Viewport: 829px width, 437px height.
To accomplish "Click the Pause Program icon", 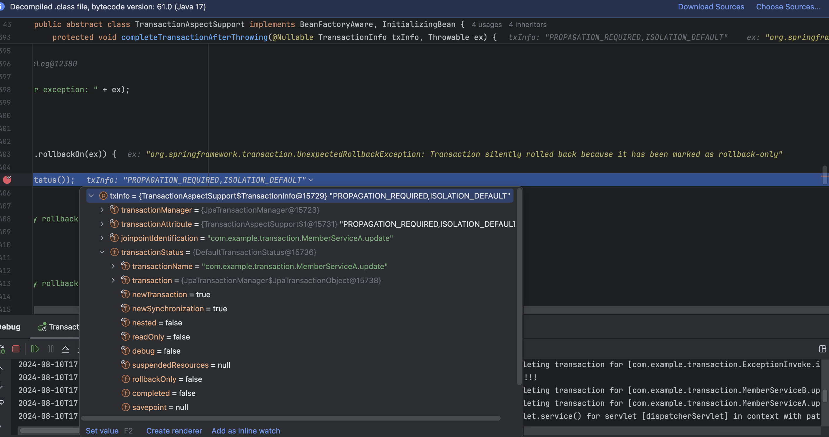I will point(51,349).
